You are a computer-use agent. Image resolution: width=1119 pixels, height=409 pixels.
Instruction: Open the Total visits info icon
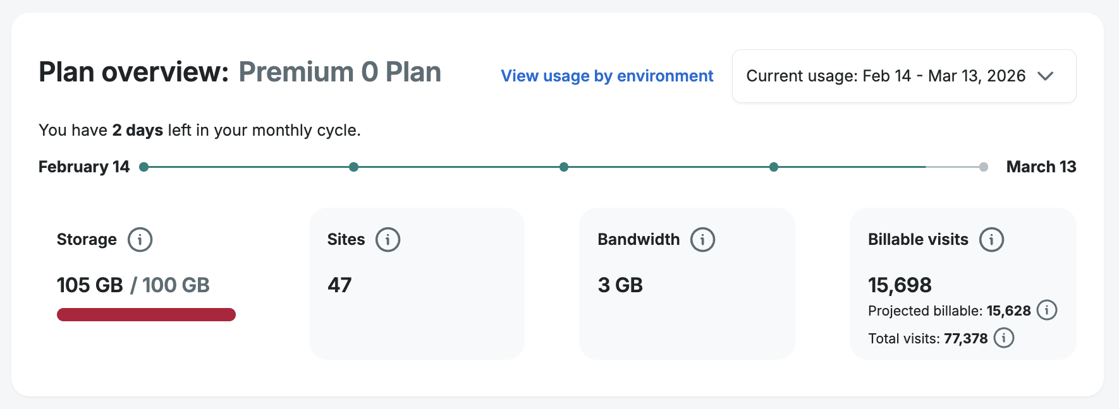click(1004, 338)
